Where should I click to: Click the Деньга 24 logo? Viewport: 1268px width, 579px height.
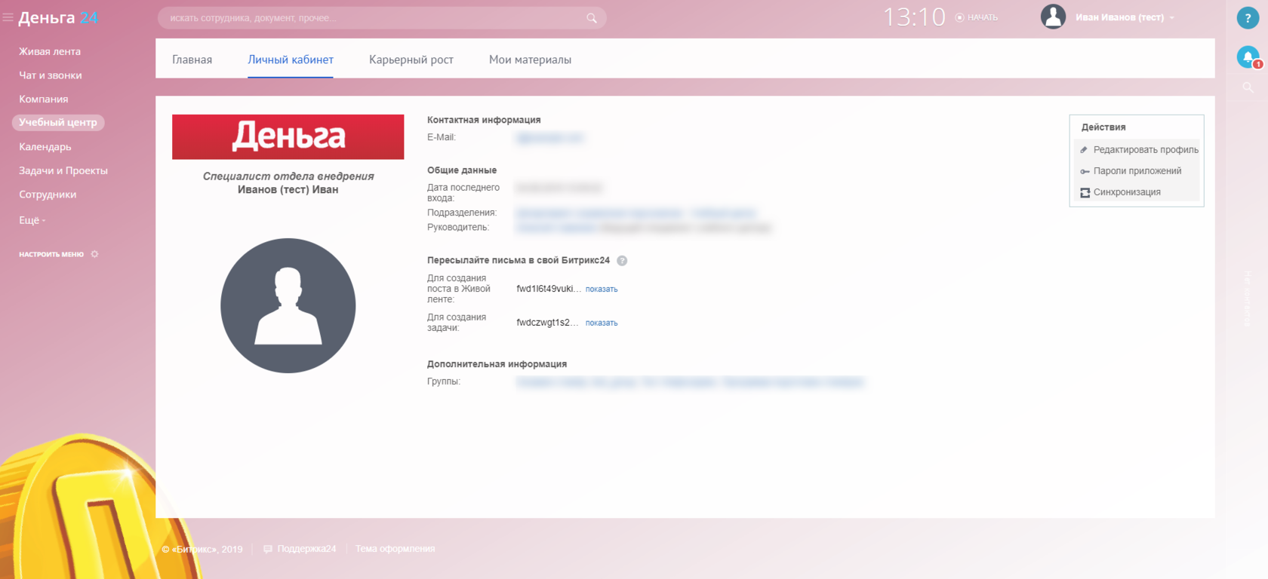click(x=58, y=17)
